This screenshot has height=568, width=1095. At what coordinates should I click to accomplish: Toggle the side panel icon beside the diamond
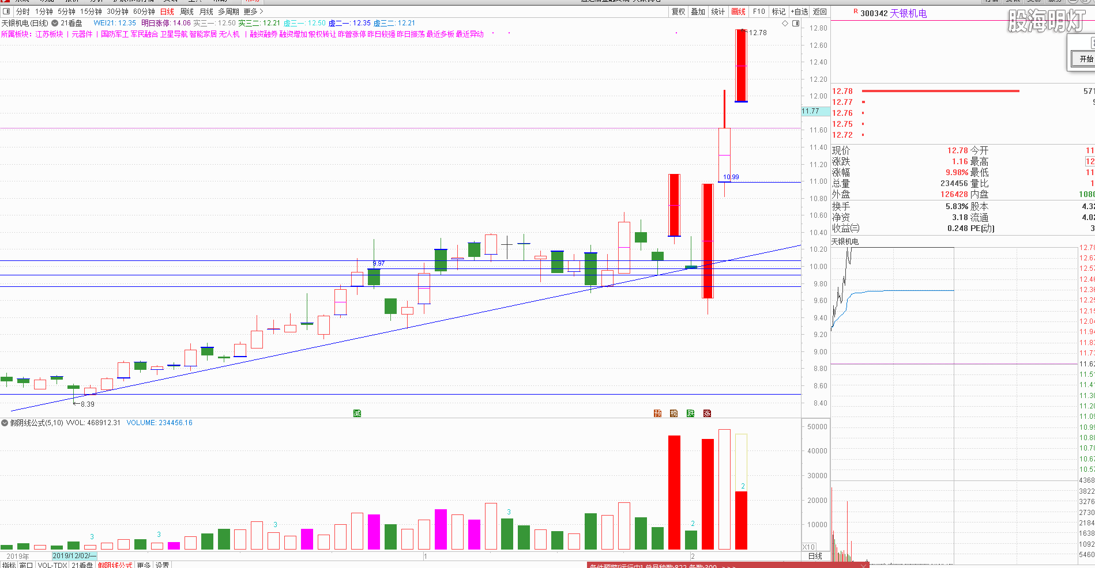pos(796,23)
